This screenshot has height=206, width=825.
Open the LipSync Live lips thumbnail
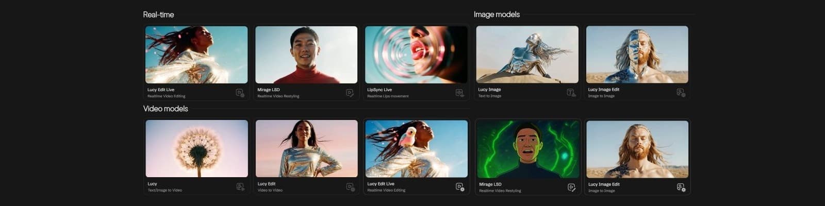pos(416,55)
